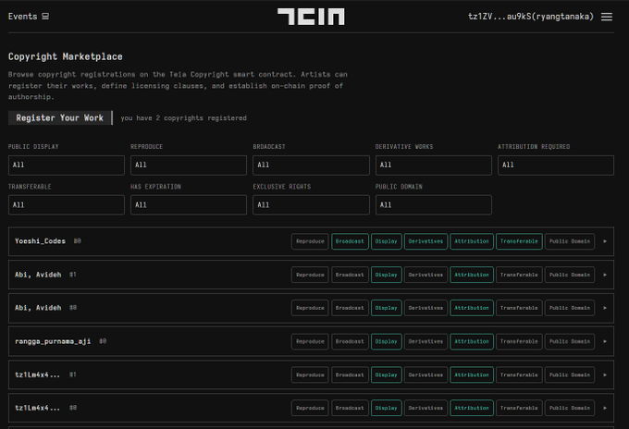Viewport: 629px width, 429px height.
Task: Click Transferable tag in rangga_purnama_aji row
Action: click(519, 341)
